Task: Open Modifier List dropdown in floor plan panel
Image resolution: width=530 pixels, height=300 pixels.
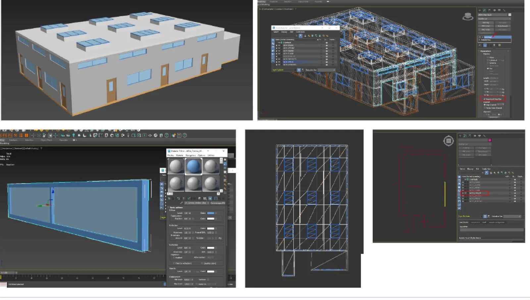Action: click(x=475, y=144)
